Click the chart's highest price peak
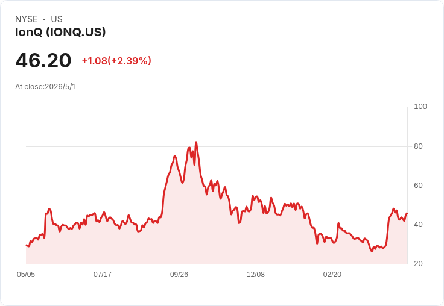 (196, 142)
